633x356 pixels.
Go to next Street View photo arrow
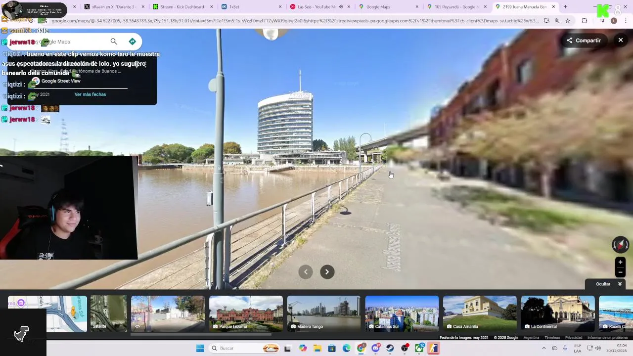click(327, 272)
